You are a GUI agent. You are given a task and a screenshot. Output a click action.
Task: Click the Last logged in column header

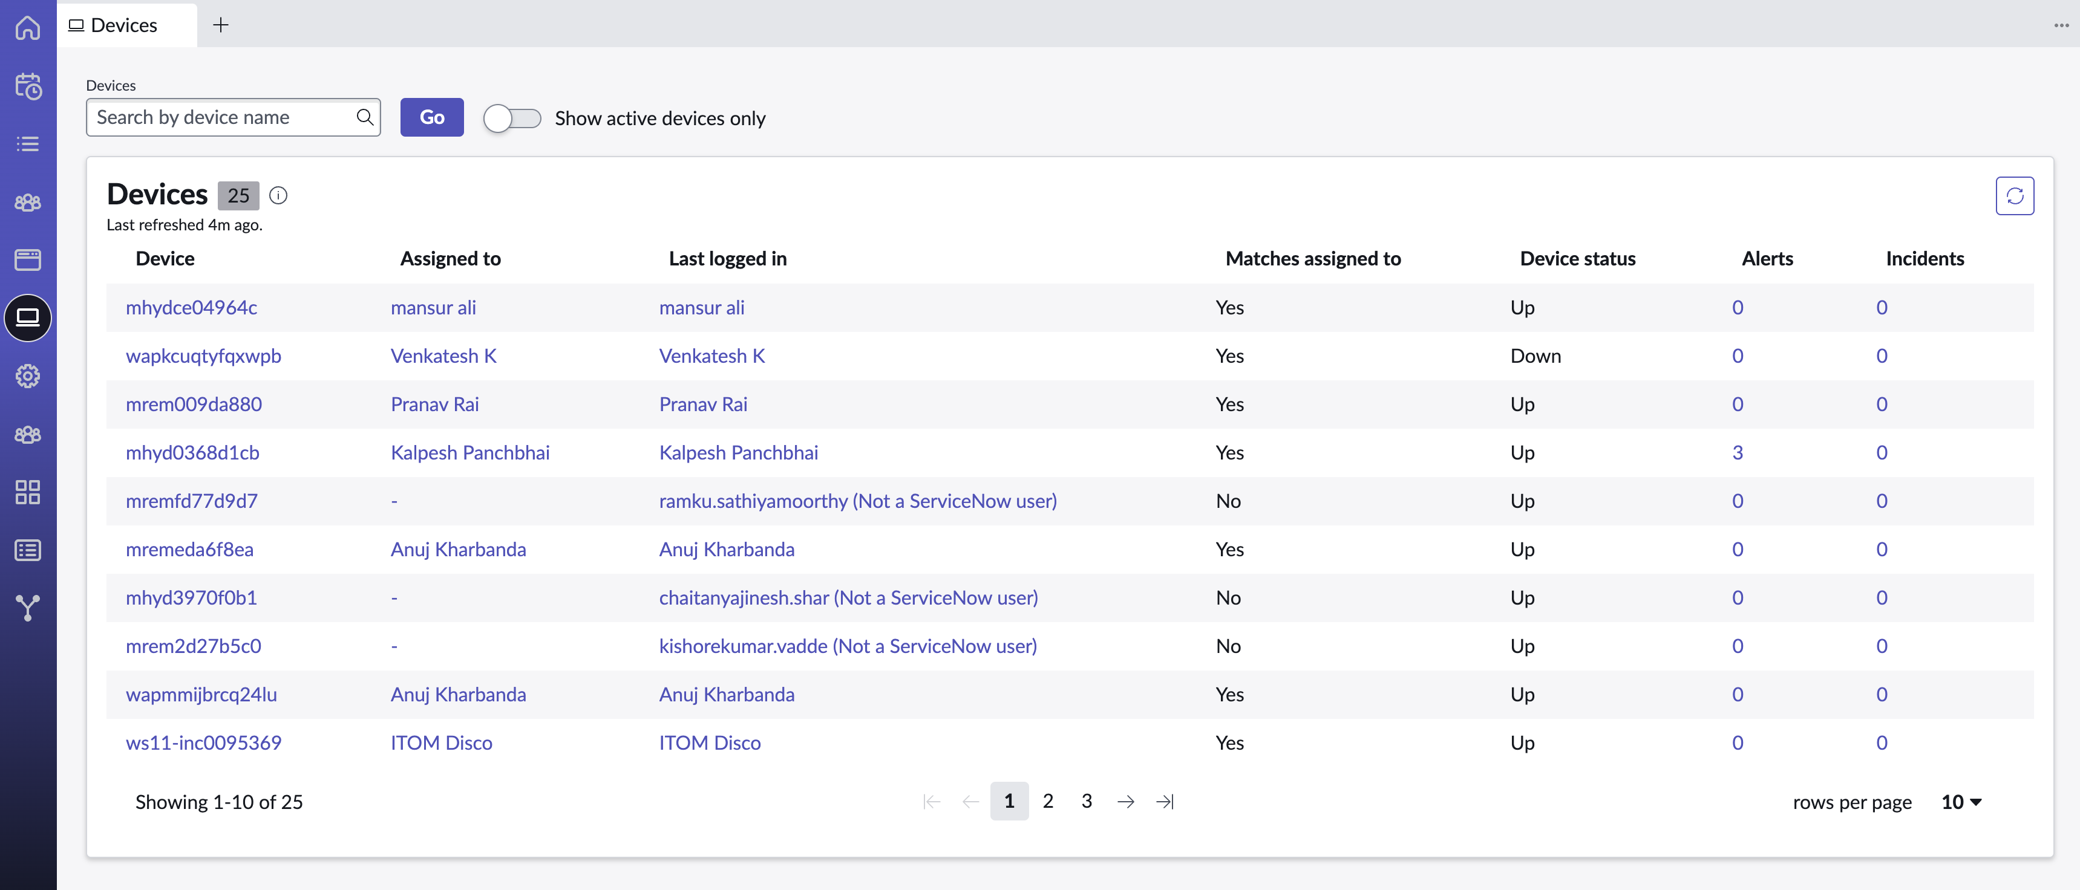[727, 259]
